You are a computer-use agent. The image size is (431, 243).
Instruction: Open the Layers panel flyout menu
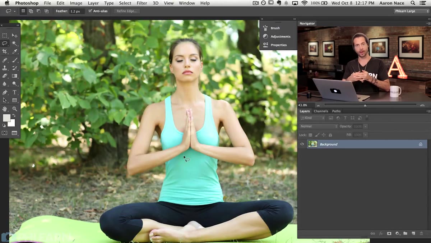(x=428, y=111)
